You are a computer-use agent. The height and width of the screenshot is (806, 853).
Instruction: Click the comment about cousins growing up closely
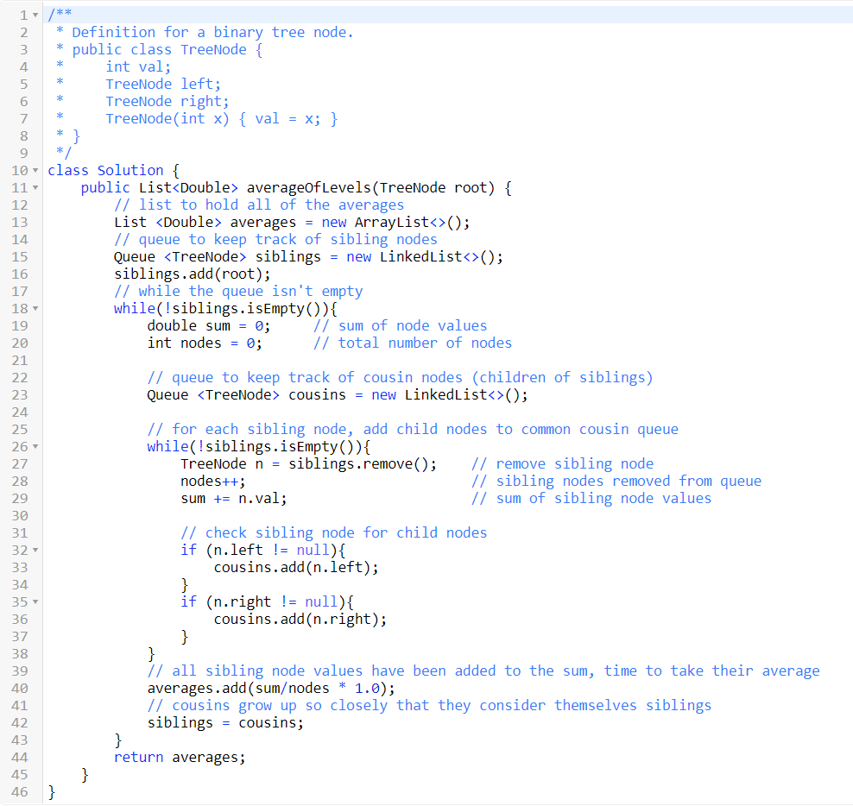[429, 705]
